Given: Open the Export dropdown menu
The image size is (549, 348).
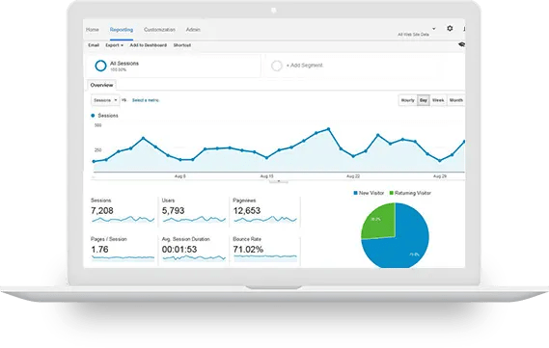Looking at the screenshot, I should pos(114,45).
